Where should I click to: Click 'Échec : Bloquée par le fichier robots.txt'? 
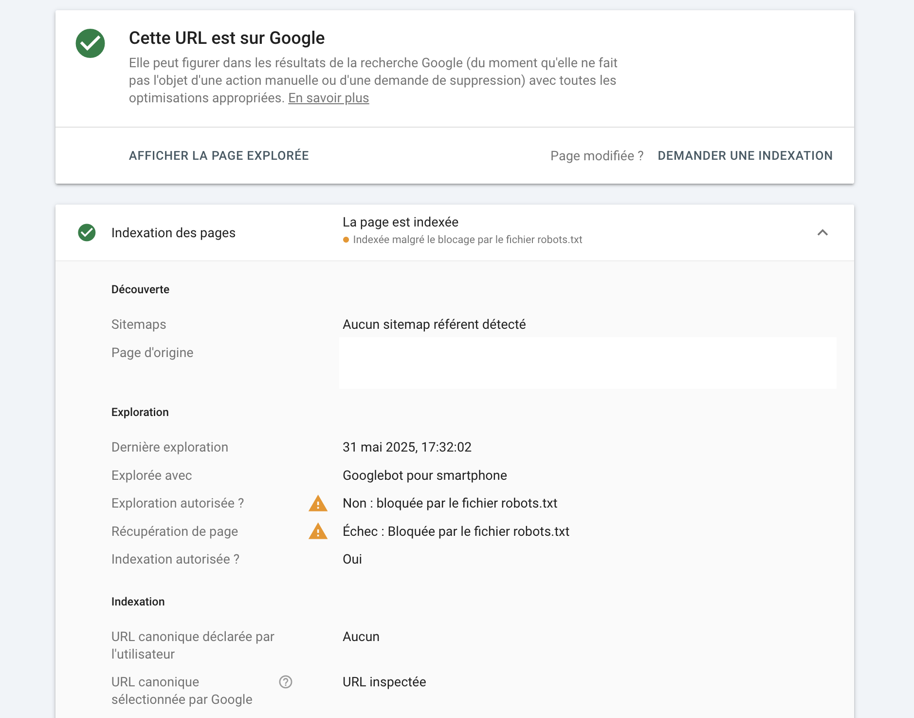click(x=456, y=531)
